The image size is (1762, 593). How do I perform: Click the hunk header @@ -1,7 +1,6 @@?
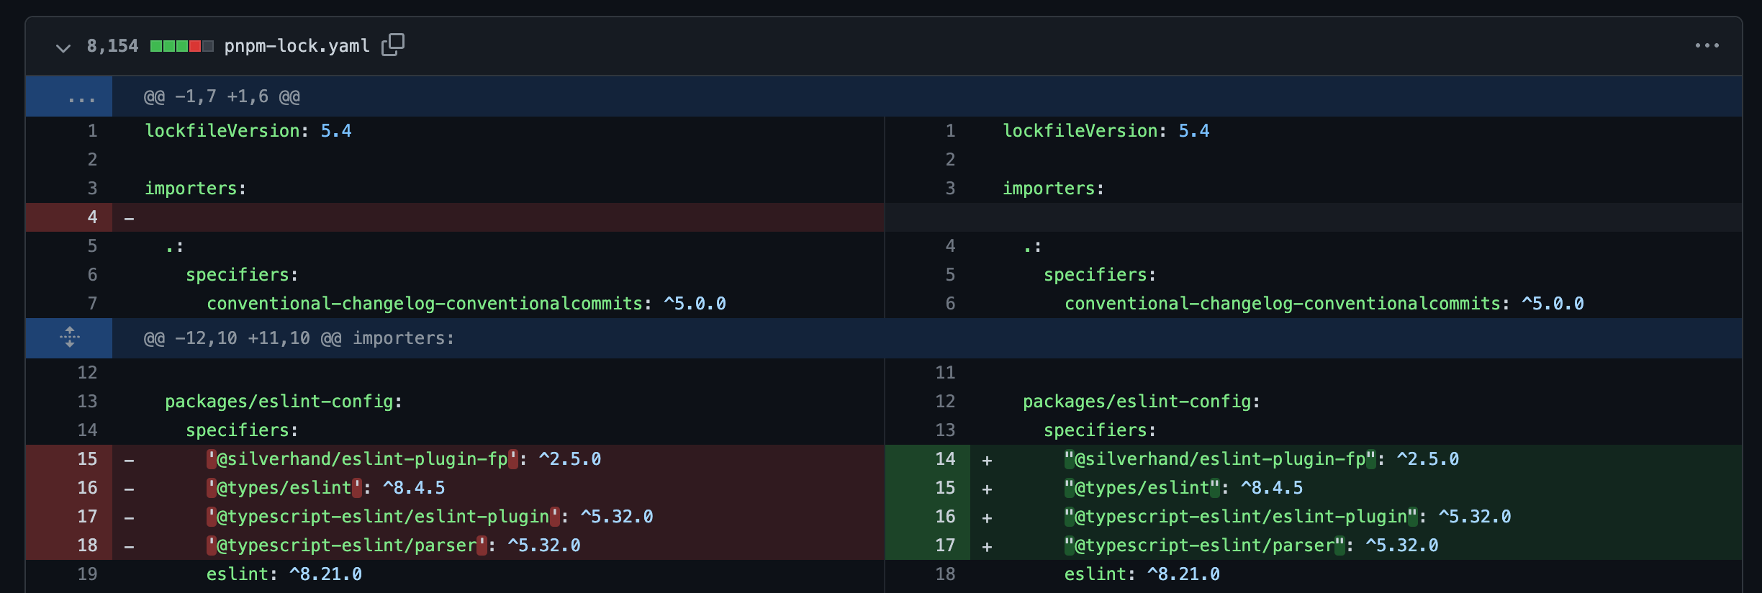[222, 96]
